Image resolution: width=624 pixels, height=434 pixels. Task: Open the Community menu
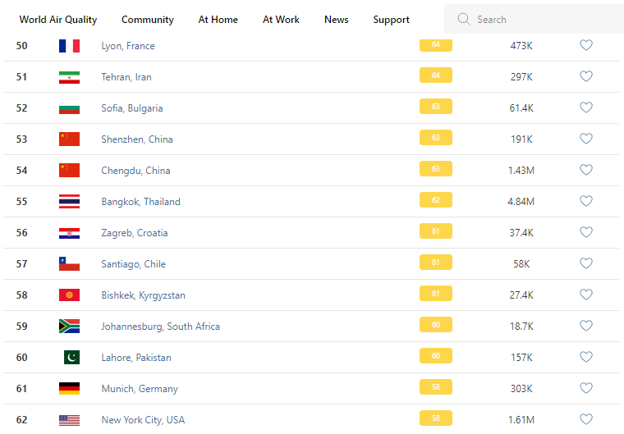(148, 20)
